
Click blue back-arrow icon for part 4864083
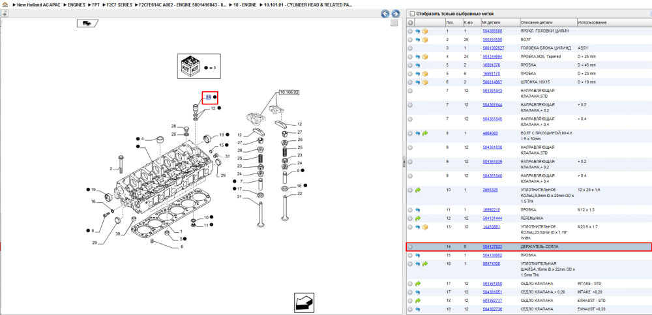(417, 133)
